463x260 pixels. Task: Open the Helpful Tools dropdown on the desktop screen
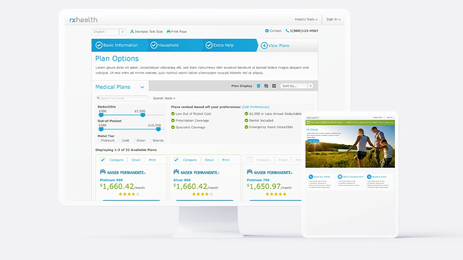tap(306, 19)
